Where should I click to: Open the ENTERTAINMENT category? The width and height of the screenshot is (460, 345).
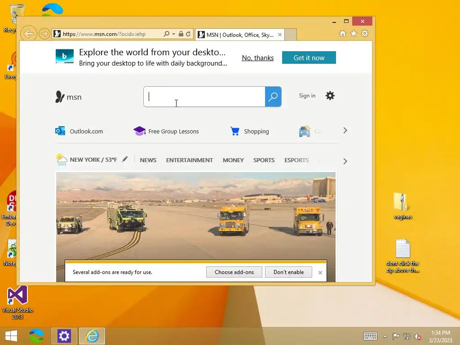[x=190, y=160]
